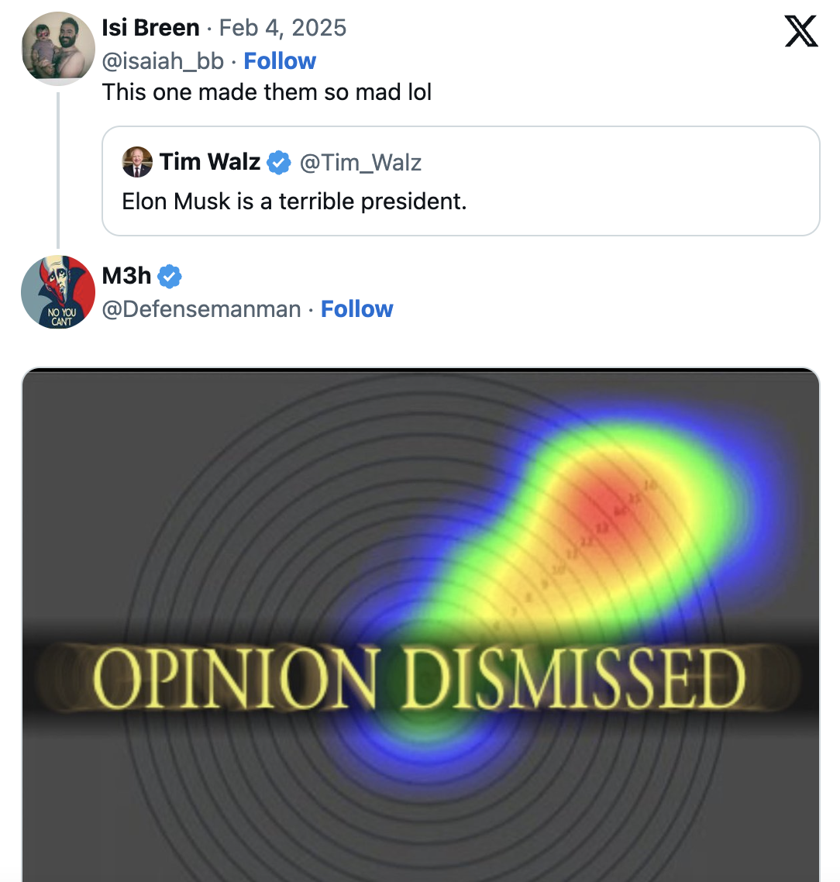Click 'This one made them so mad lol' text
Viewport: 840px width, 882px height.
tap(267, 92)
